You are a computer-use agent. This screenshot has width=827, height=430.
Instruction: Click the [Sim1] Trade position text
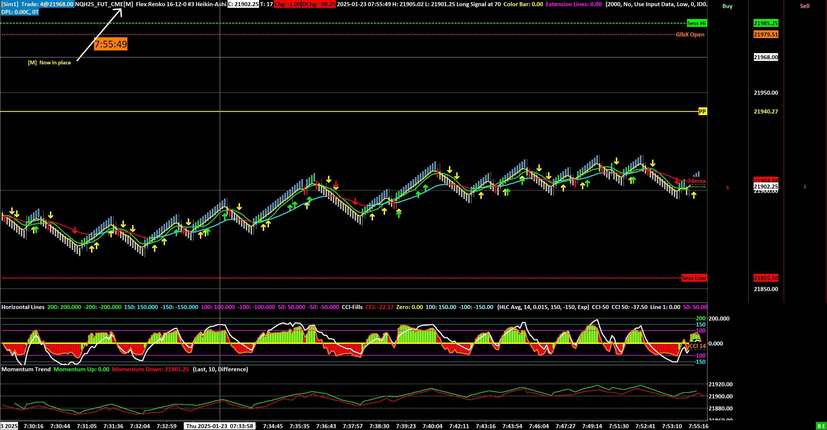coord(38,4)
